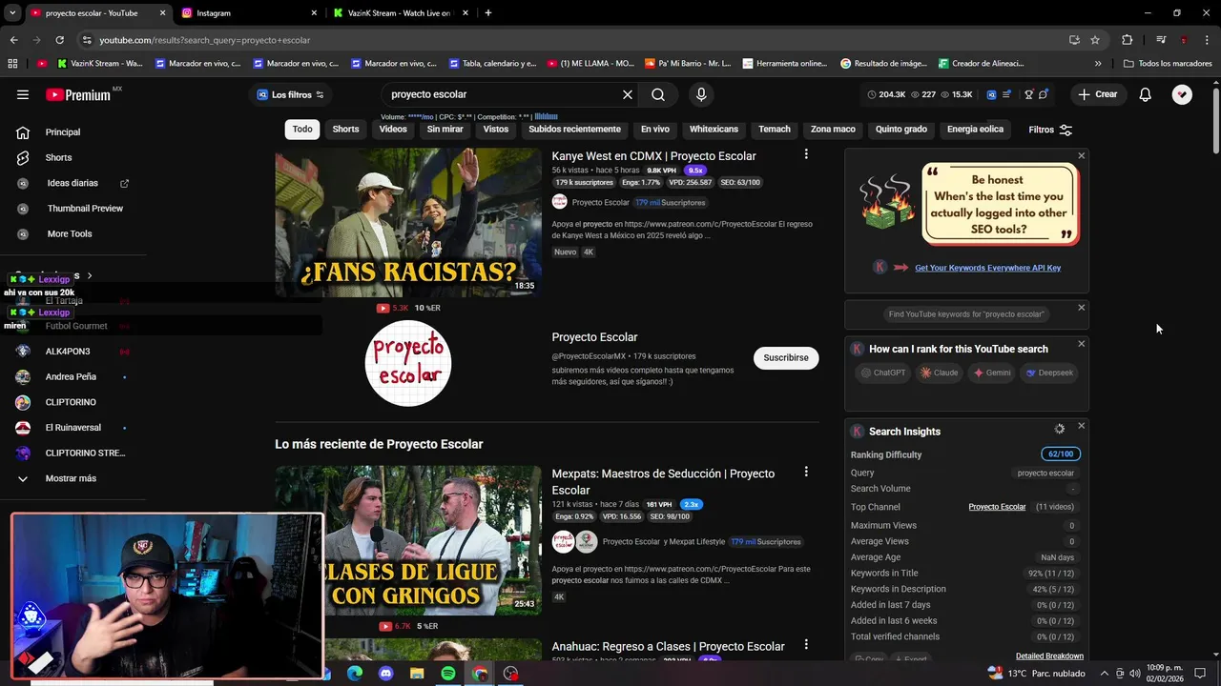Viewport: 1221px width, 686px height.
Task: Subscribe to the Proyecto Escolar channel
Action: 786,357
